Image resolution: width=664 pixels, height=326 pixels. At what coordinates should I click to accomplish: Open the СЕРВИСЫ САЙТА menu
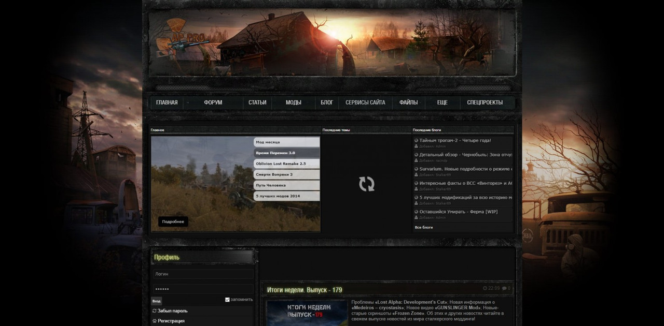point(365,102)
